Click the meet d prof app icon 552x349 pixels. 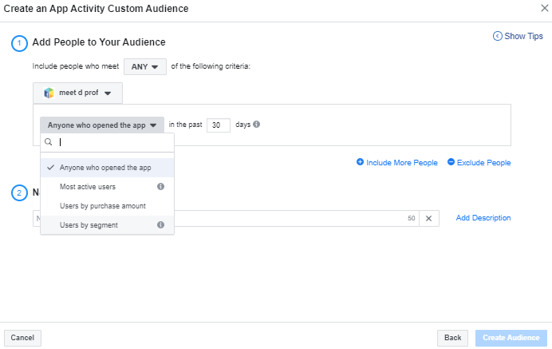49,93
